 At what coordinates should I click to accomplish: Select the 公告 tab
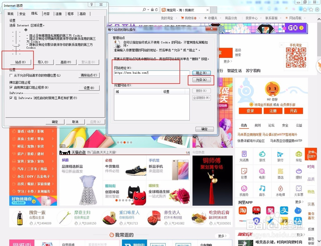244,125
